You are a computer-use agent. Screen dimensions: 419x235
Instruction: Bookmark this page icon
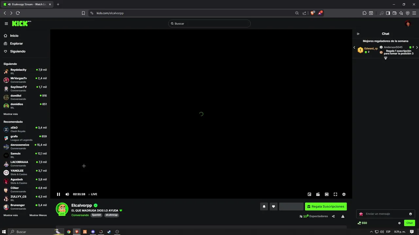pos(83,13)
